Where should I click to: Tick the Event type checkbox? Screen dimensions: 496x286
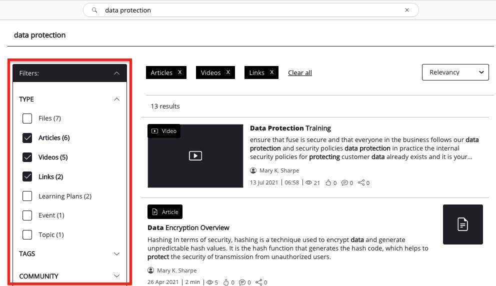(27, 215)
